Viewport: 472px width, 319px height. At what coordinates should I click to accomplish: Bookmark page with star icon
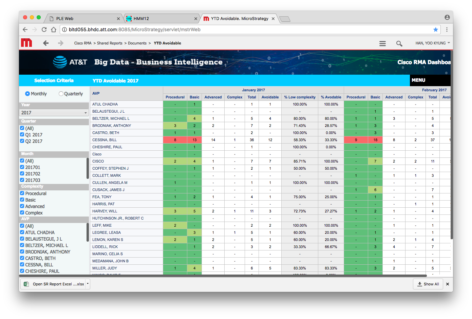pyautogui.click(x=436, y=30)
